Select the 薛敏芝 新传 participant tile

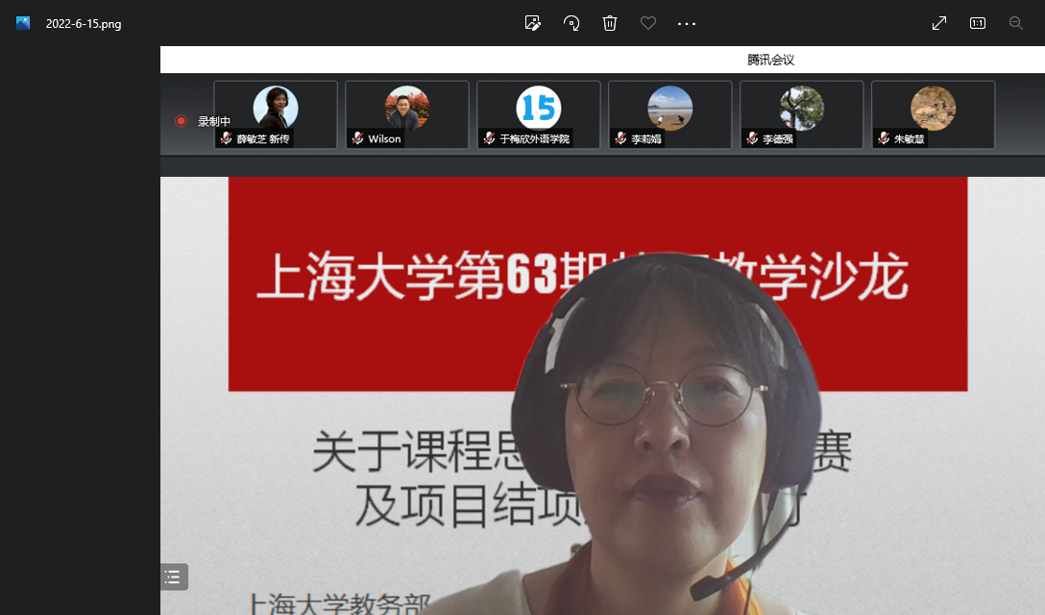(276, 114)
